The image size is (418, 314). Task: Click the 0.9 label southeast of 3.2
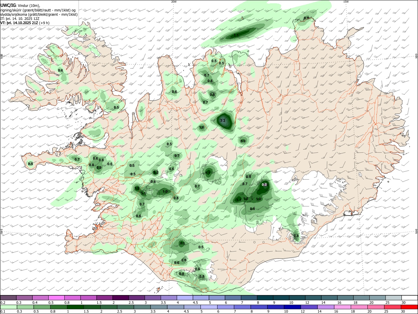[243, 141]
